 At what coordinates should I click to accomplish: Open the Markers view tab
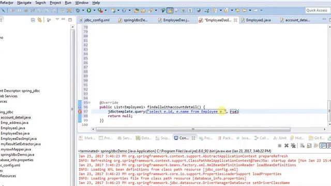87,138
